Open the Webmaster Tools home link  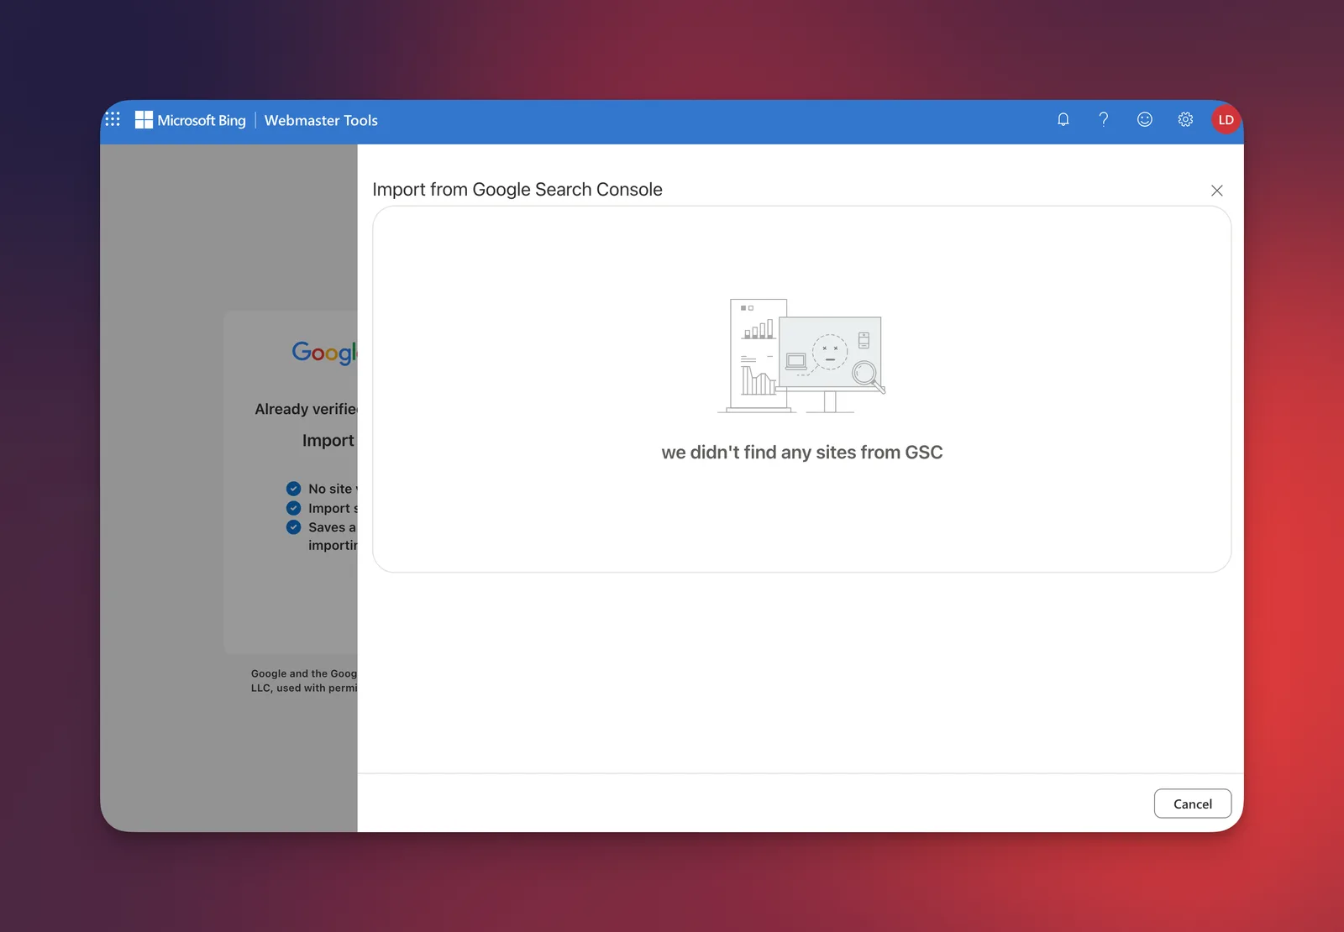pyautogui.click(x=321, y=120)
